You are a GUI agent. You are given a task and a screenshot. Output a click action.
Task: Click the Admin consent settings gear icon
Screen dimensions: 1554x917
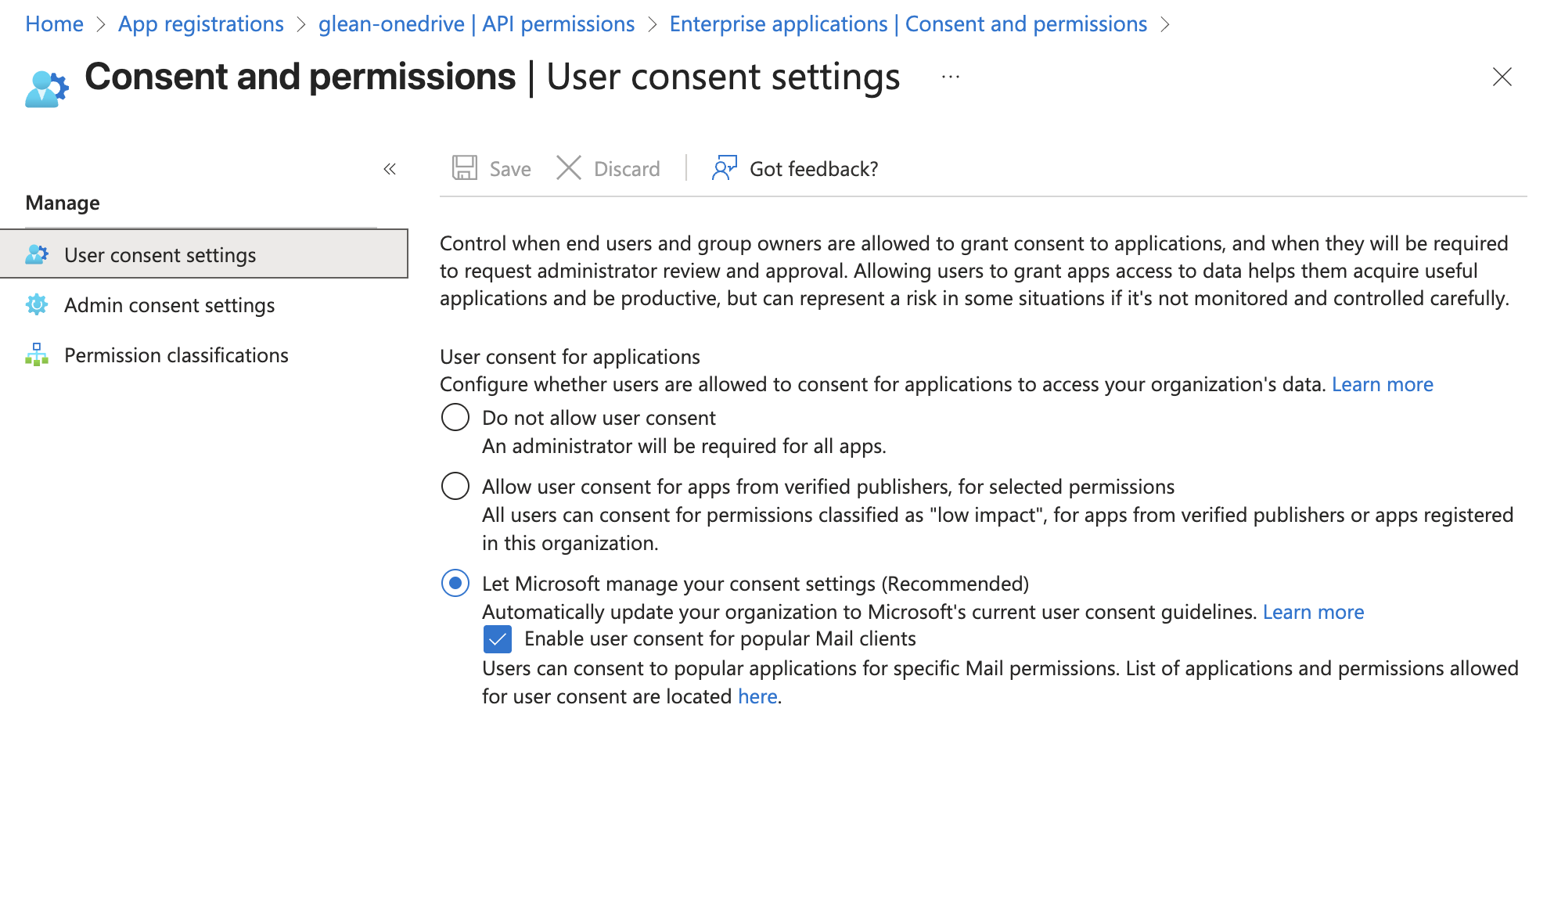[x=37, y=305]
